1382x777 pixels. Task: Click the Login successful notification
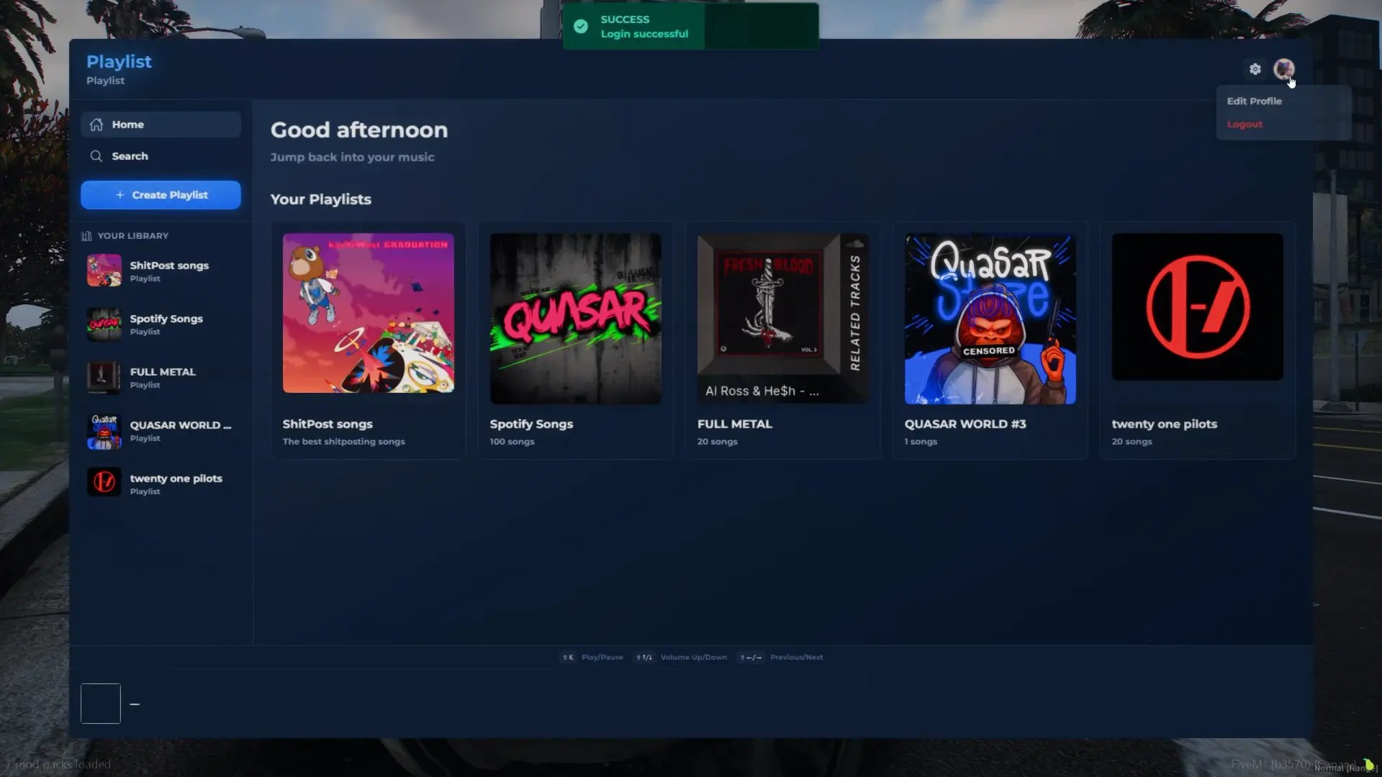[x=690, y=27]
